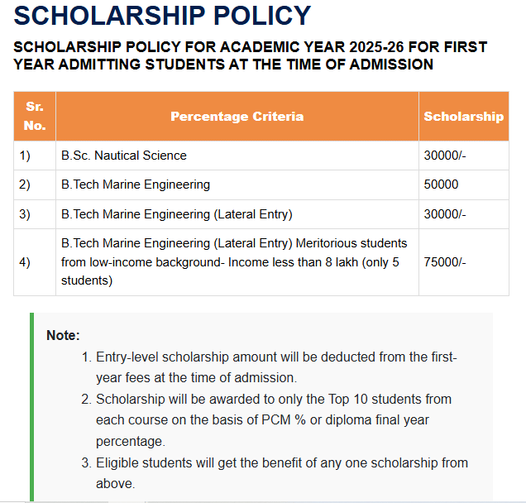The width and height of the screenshot is (526, 503).
Task: Click the Lateral Entry cell in row 3
Action: coord(176,214)
